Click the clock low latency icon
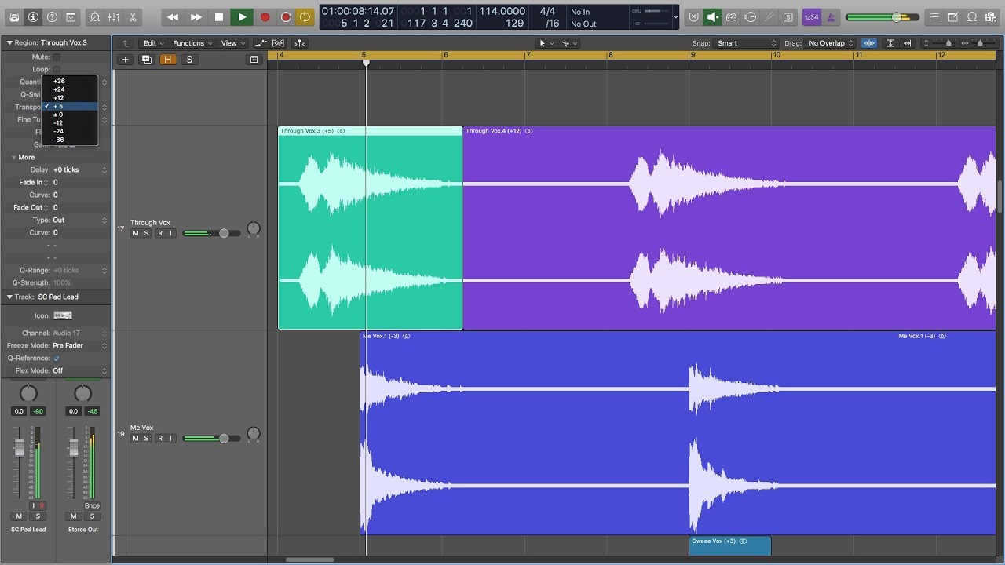The image size is (1005, 565). click(x=751, y=16)
